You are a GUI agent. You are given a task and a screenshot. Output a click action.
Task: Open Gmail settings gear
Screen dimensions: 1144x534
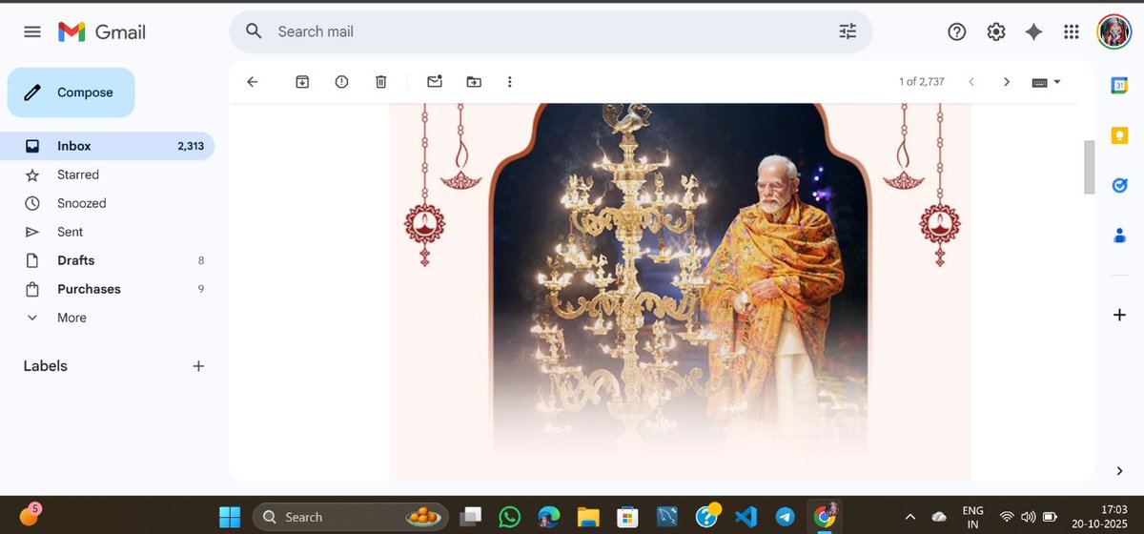click(x=996, y=31)
